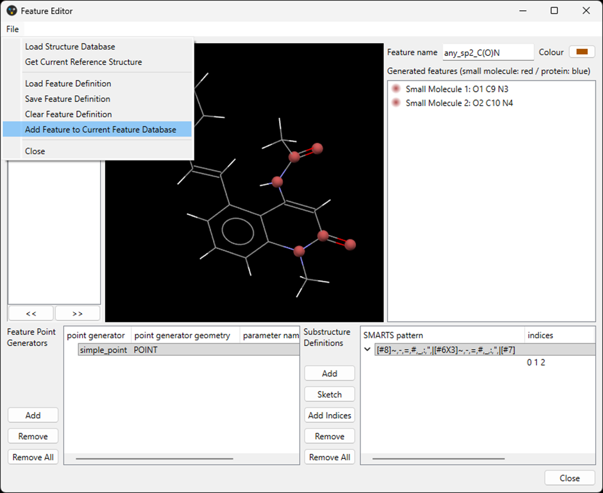Go to previous structure with << button
This screenshot has width=603, height=493.
coord(31,313)
